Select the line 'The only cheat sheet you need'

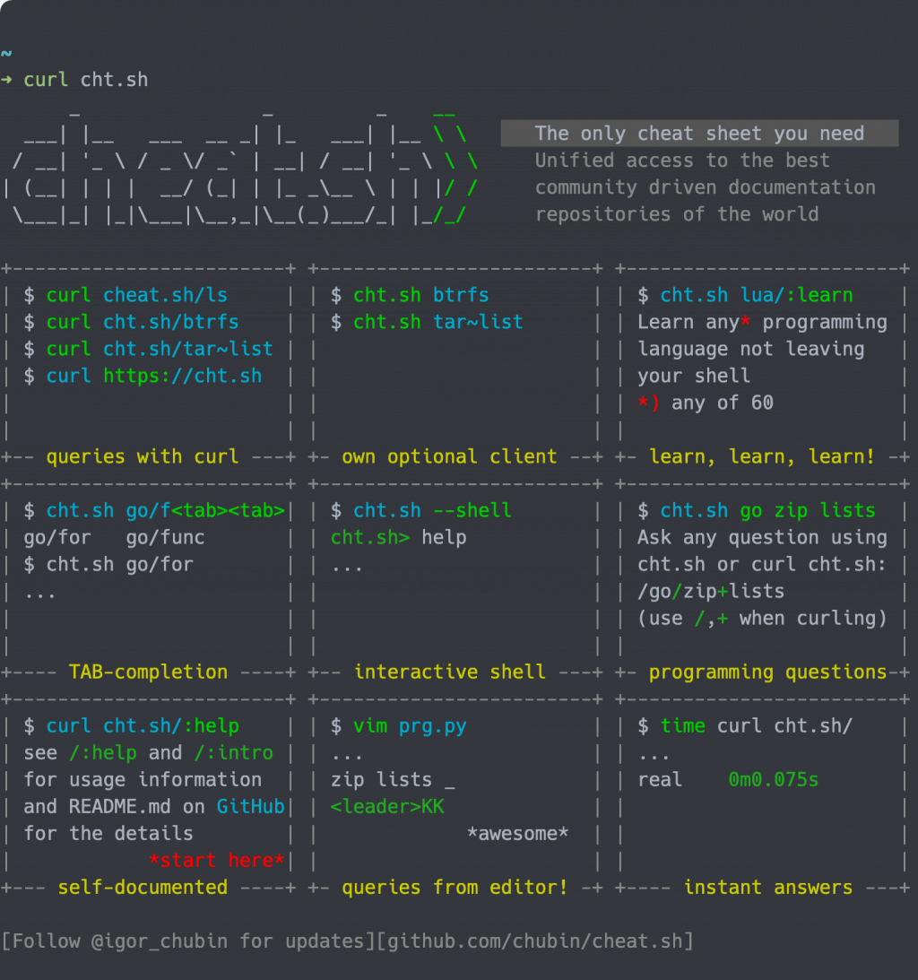699,133
